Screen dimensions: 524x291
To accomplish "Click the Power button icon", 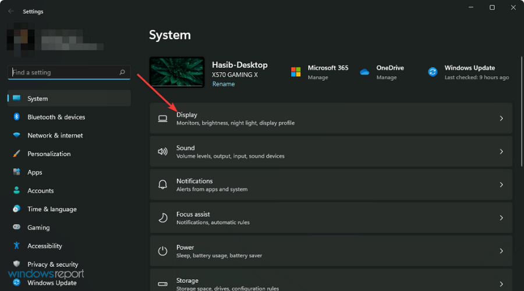I will [163, 251].
